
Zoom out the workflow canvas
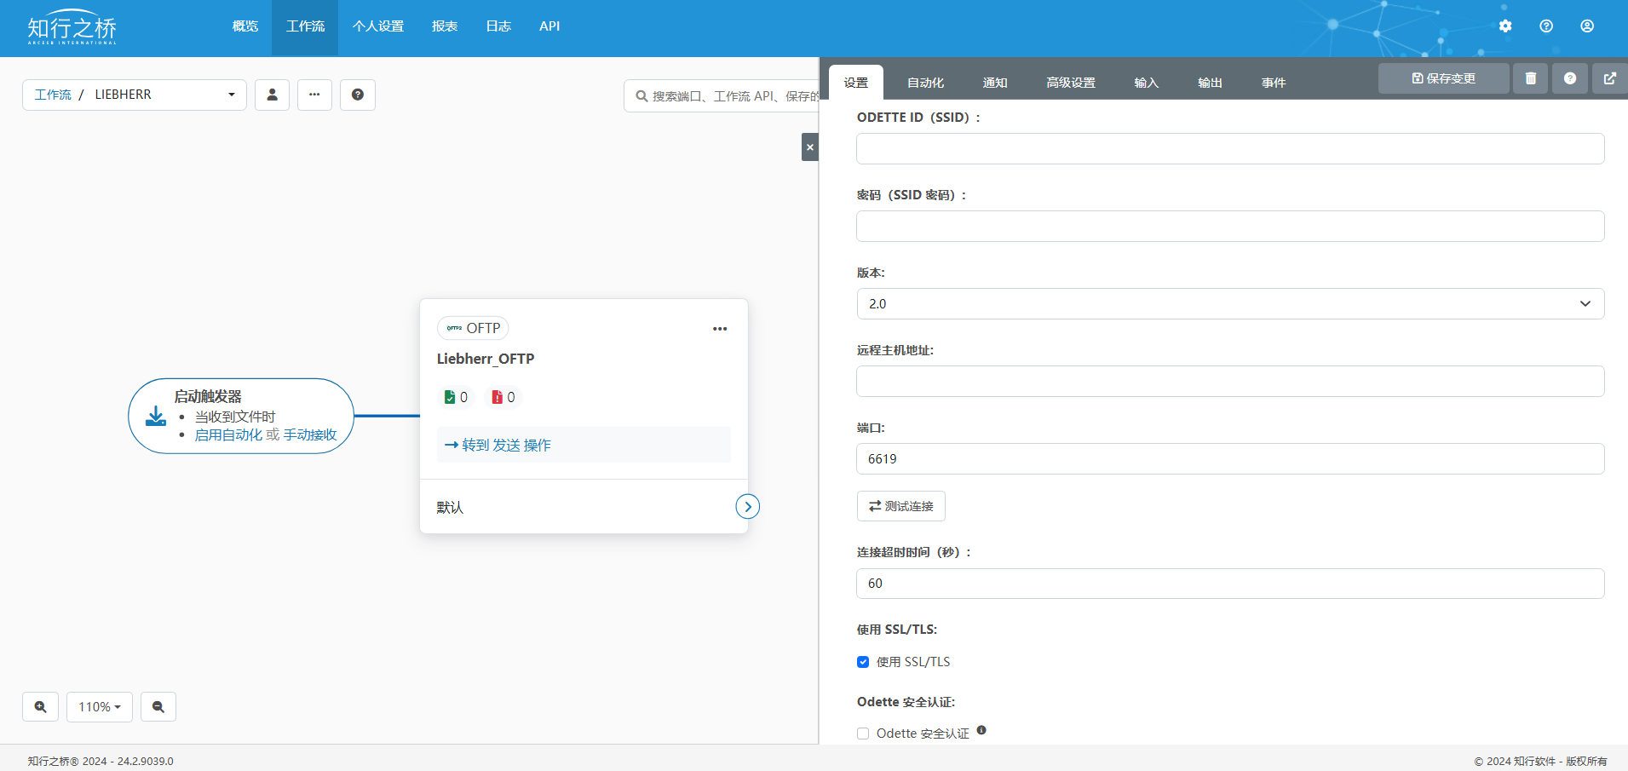(x=158, y=707)
